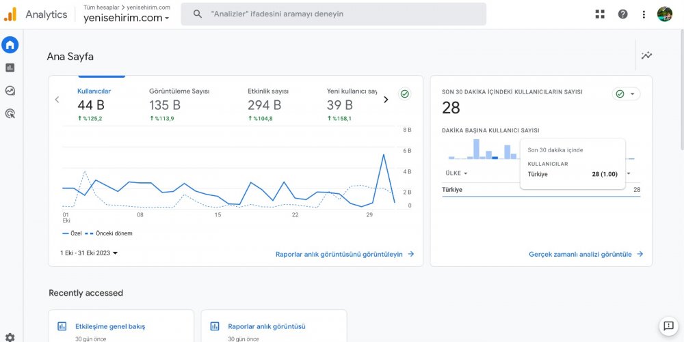Expand the realtime card checkmark dropdown
Viewport: 684px width, 342px height.
pyautogui.click(x=626, y=94)
